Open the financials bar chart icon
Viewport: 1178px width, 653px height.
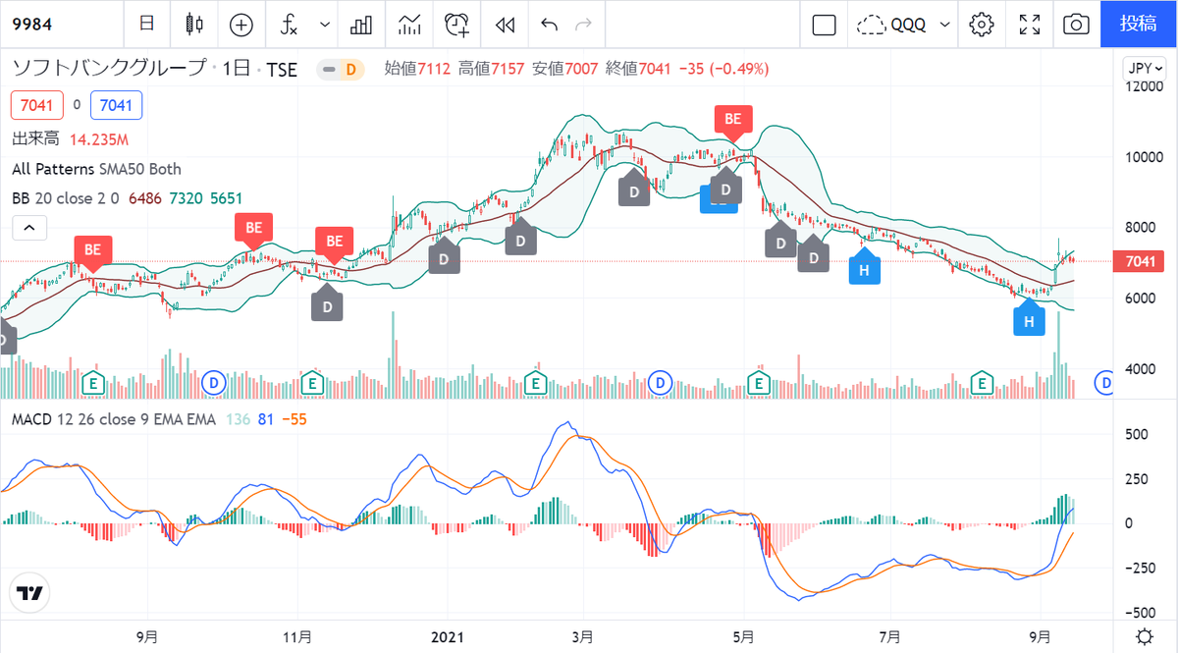pyautogui.click(x=361, y=24)
